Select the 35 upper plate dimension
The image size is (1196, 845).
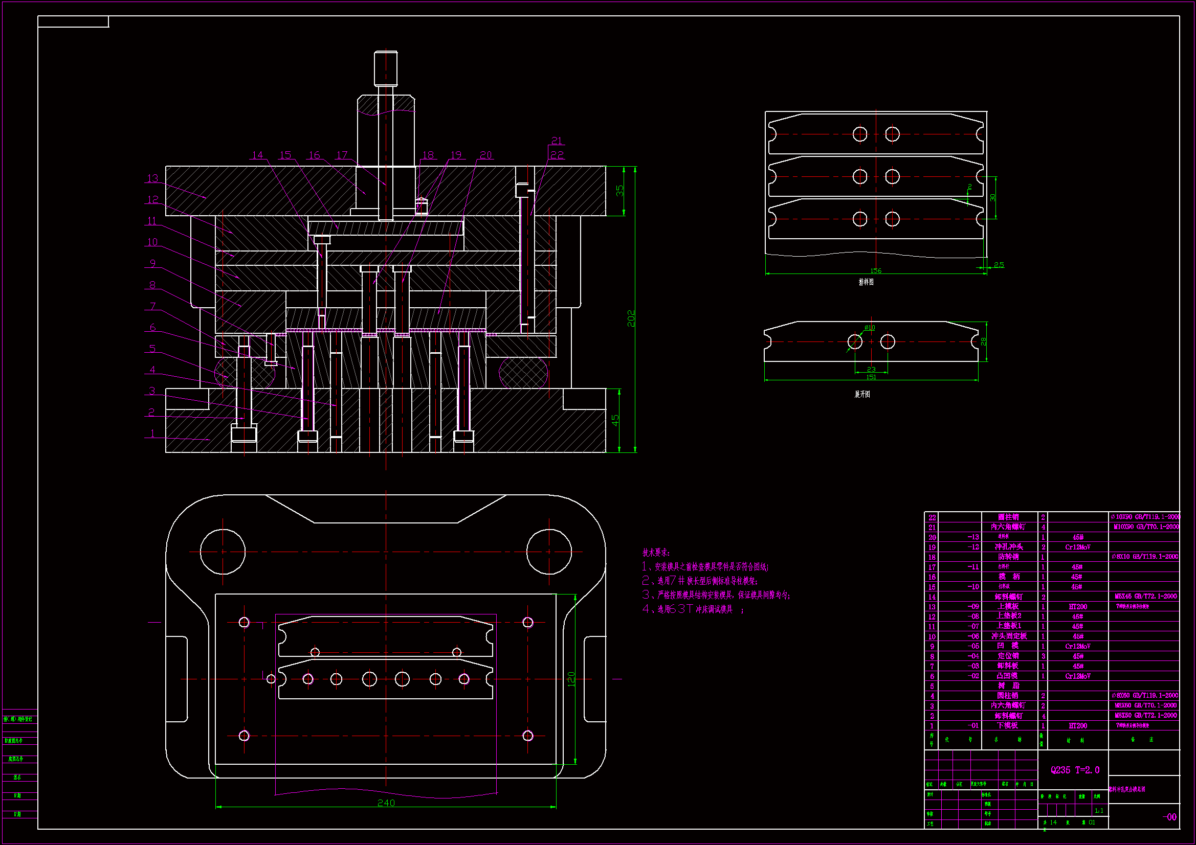tap(619, 191)
